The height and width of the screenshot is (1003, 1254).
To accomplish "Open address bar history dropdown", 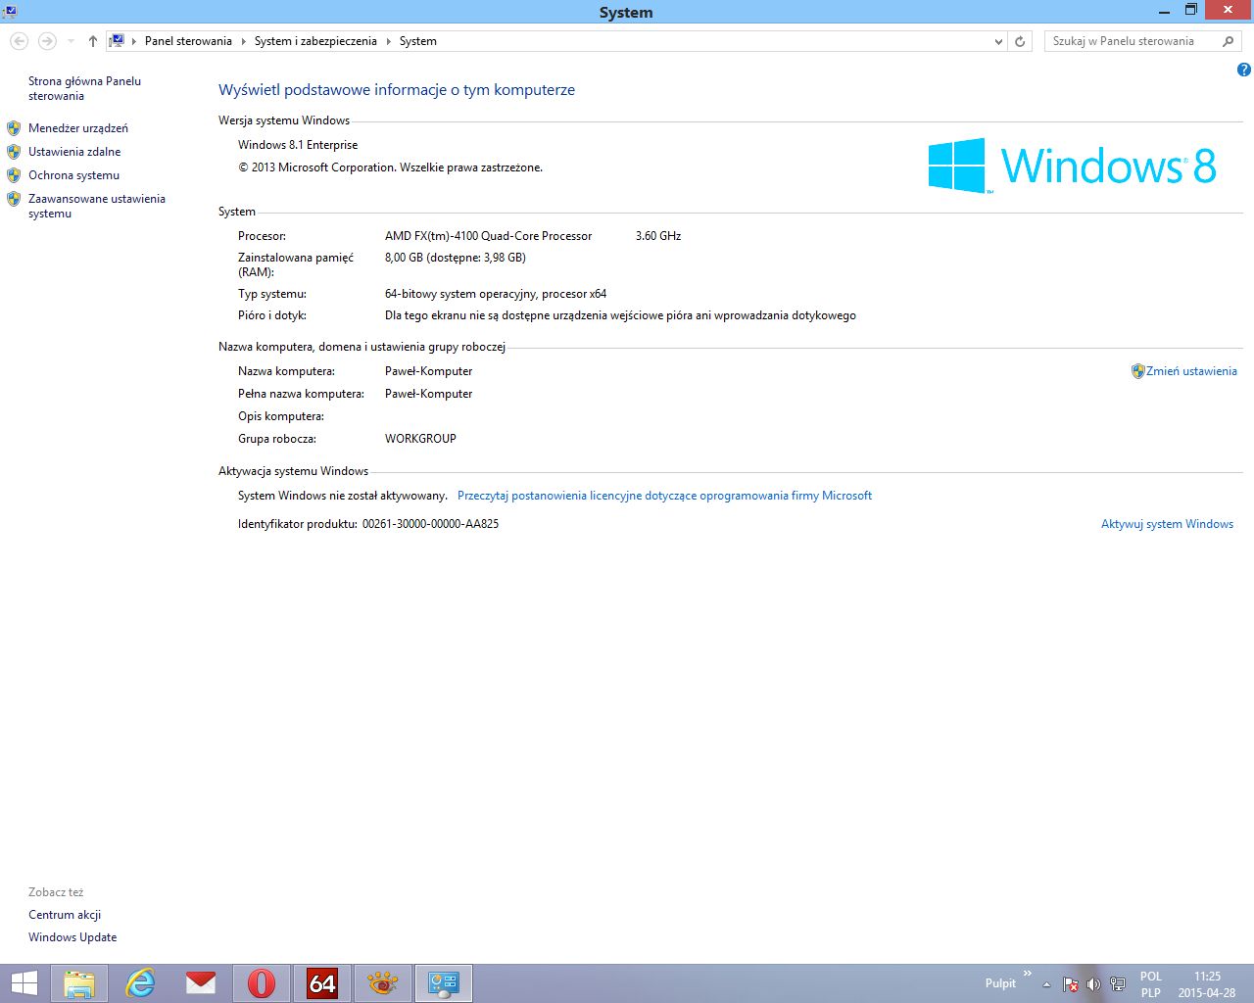I will (x=998, y=41).
